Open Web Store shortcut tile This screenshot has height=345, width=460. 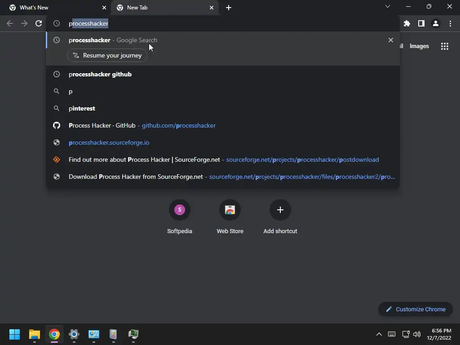click(230, 217)
